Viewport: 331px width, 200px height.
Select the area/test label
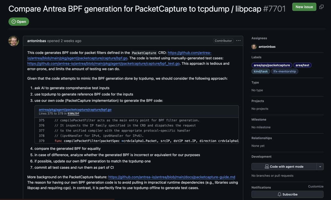pos(302,65)
